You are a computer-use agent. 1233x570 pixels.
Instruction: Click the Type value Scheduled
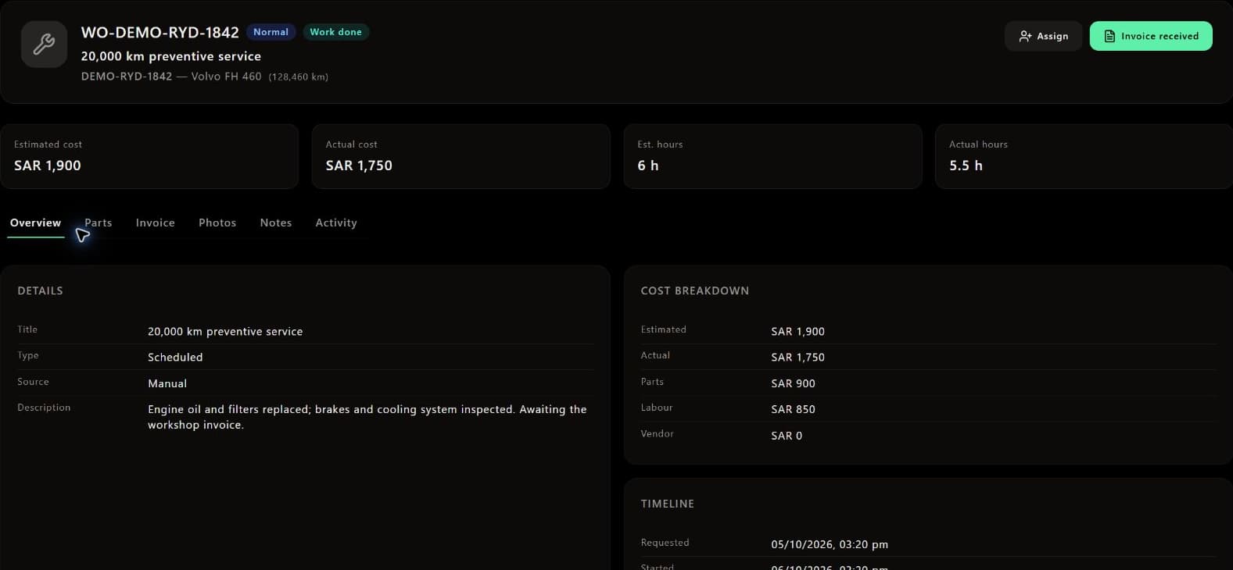(175, 357)
